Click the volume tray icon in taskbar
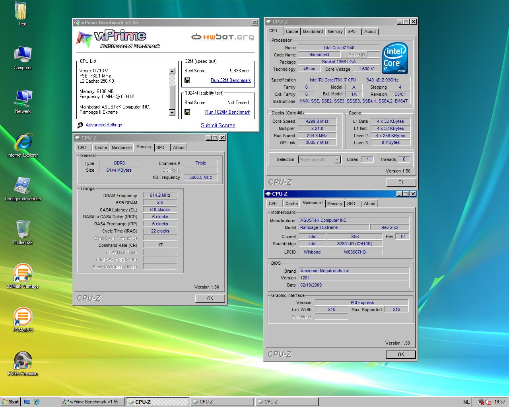Image resolution: width=509 pixels, height=407 pixels. [x=488, y=402]
